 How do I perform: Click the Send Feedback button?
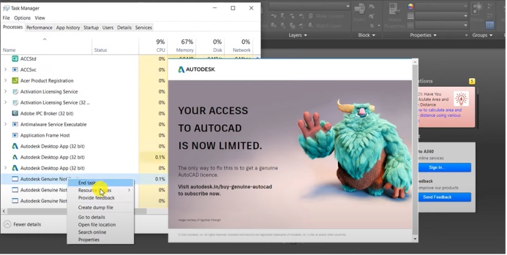[x=444, y=197]
